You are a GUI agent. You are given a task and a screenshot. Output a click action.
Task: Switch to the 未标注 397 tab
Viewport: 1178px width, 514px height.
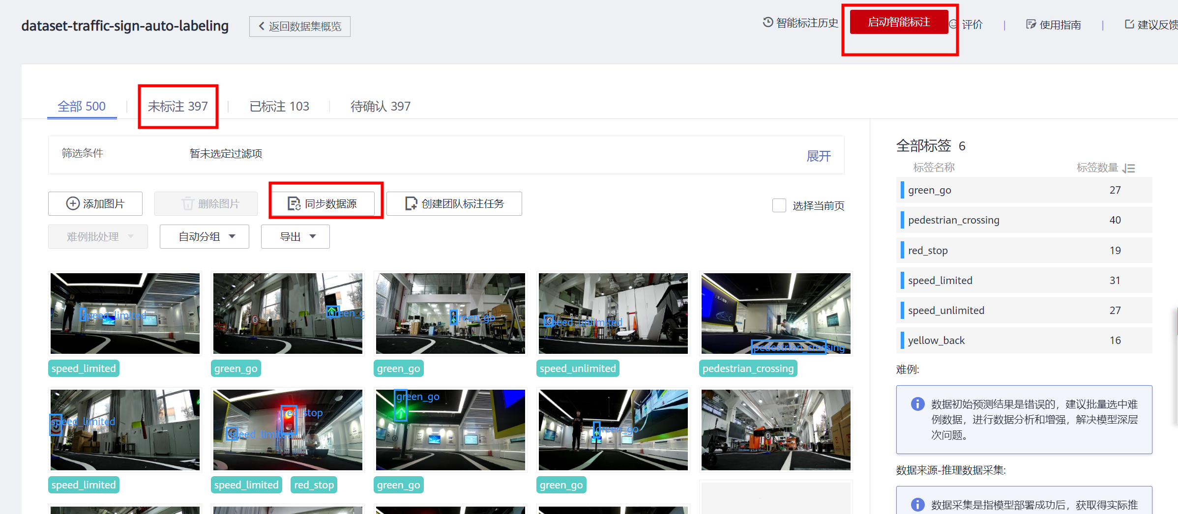(178, 106)
